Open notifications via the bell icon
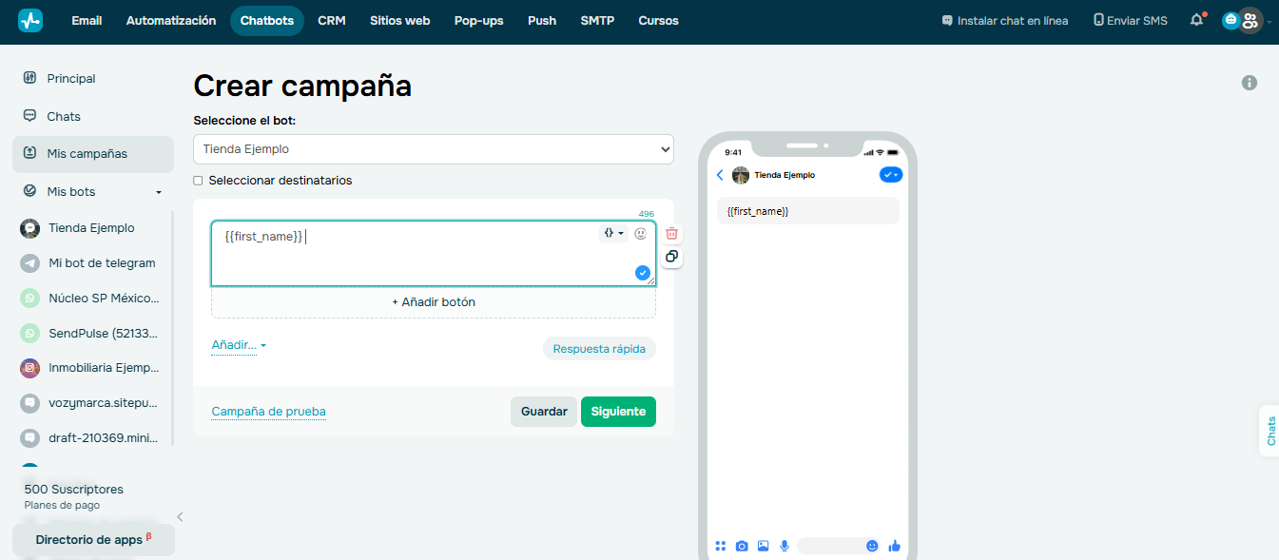This screenshot has width=1279, height=560. point(1196,19)
